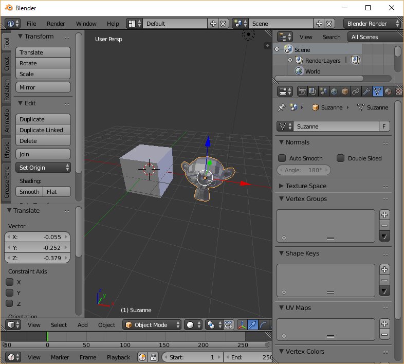Check the Y constraint axis box

pyautogui.click(x=10, y=293)
